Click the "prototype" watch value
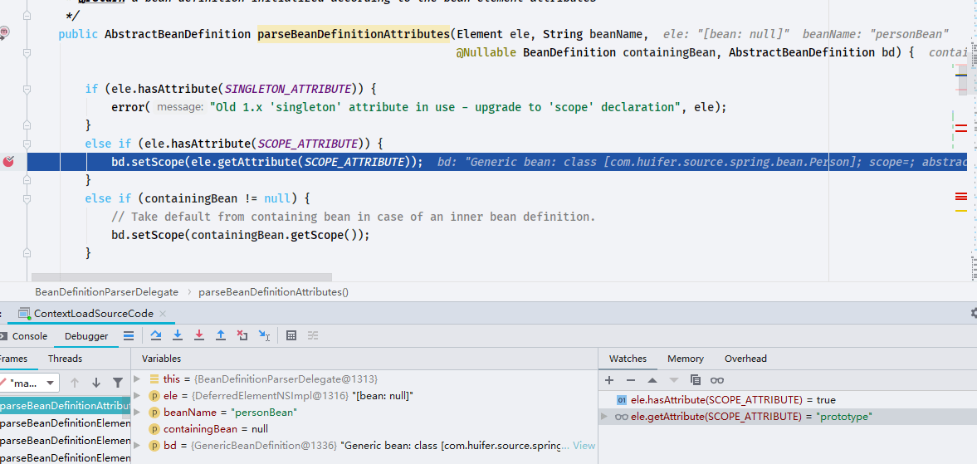 click(843, 417)
